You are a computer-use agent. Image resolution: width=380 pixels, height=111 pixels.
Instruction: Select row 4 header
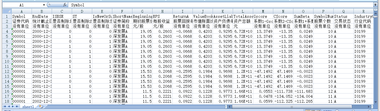click(7, 31)
